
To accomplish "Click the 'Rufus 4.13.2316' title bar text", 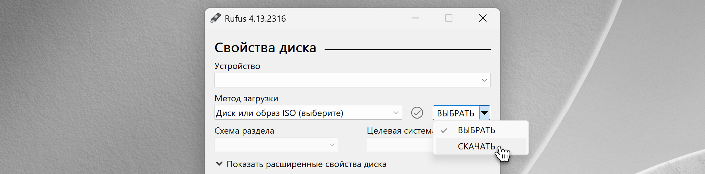I will [x=255, y=19].
